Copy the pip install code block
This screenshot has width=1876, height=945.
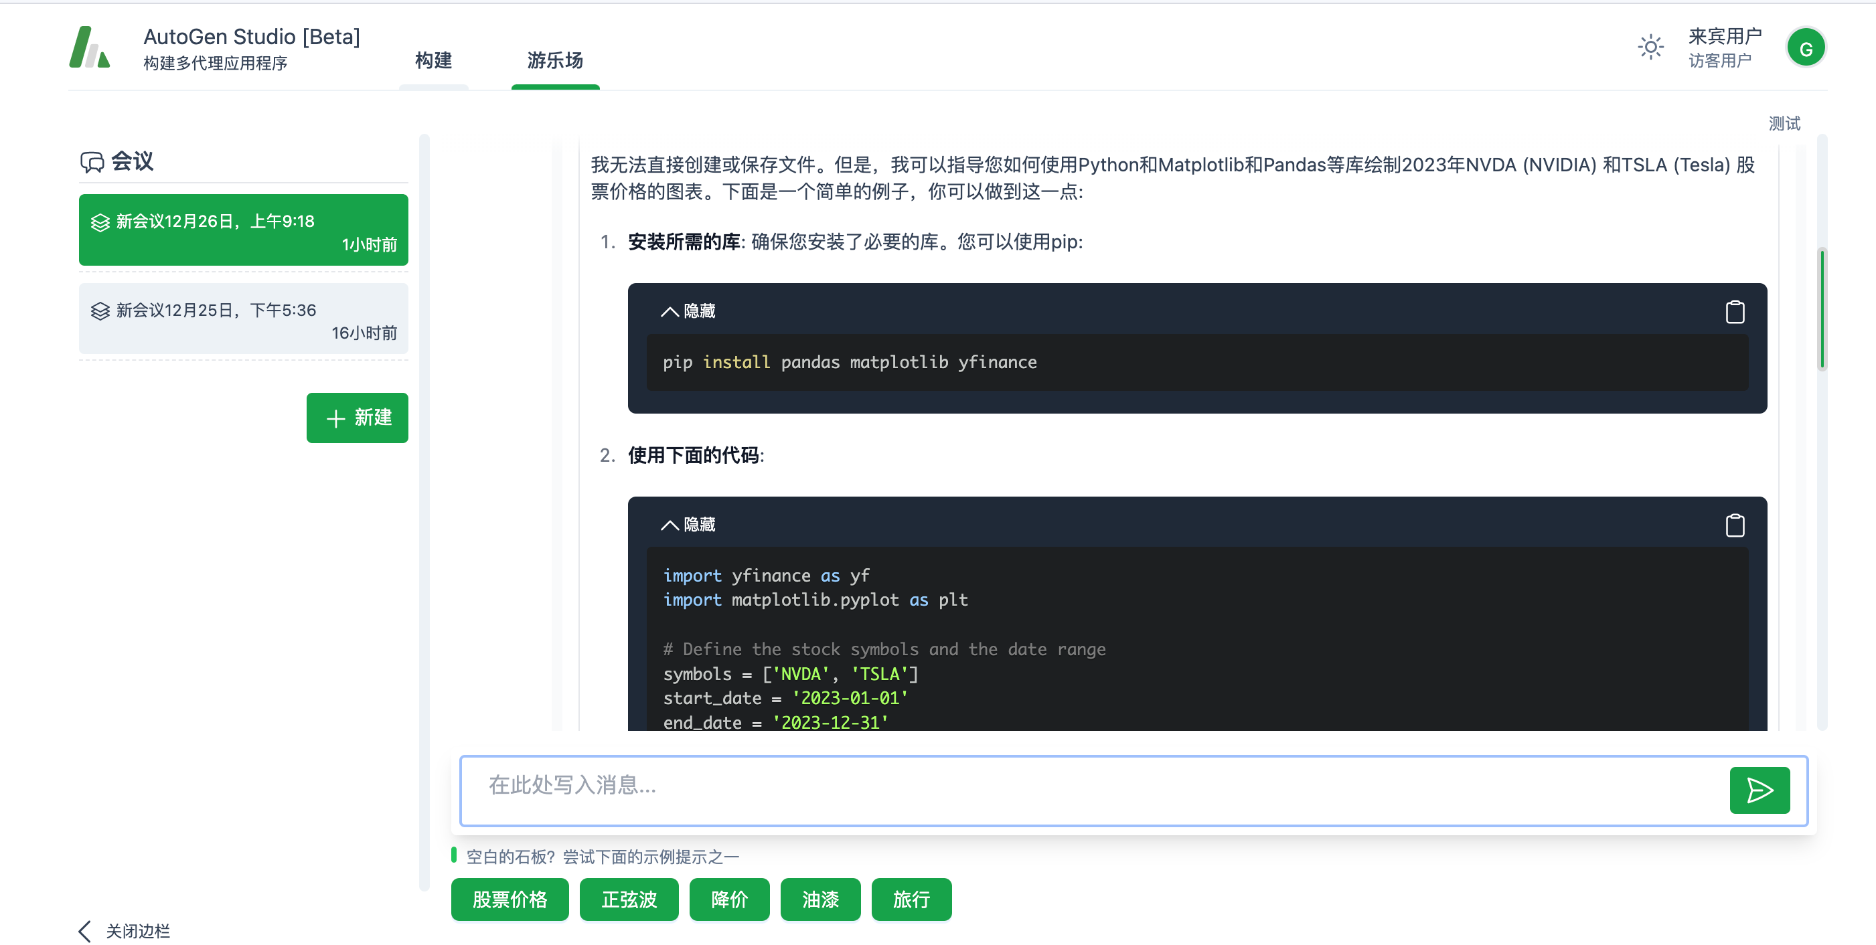pyautogui.click(x=1735, y=312)
